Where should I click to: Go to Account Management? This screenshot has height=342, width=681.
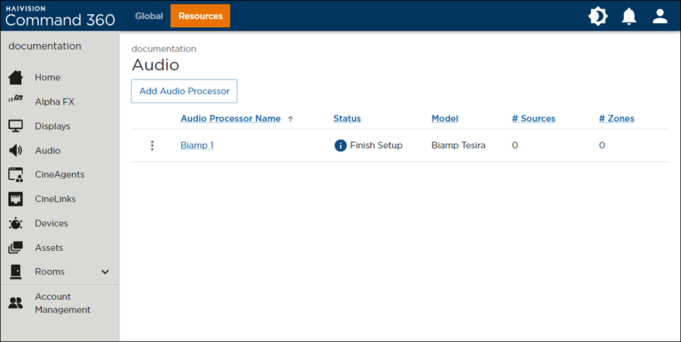(62, 303)
